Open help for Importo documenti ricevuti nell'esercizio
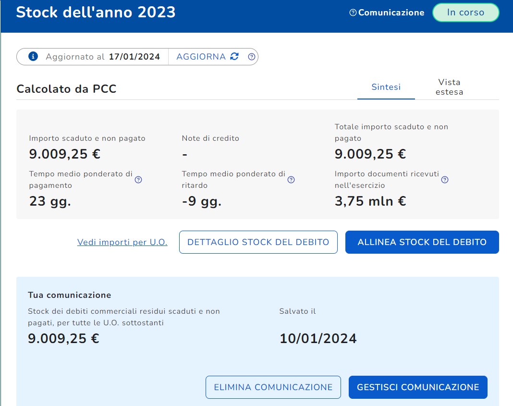The image size is (513, 406). coord(445,180)
